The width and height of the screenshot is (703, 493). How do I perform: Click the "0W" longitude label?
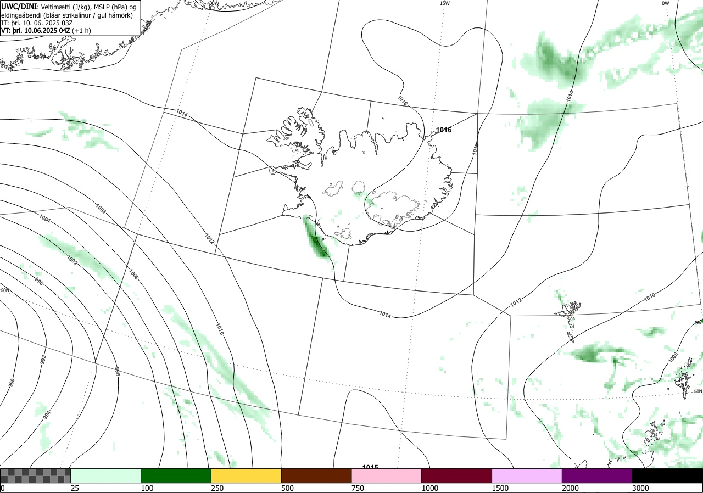665,3
